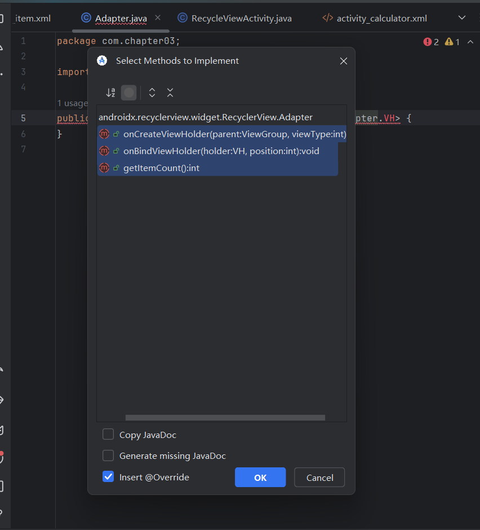This screenshot has height=530, width=480.
Task: Enable Generate missing JavaDoc checkbox
Action: pos(108,455)
